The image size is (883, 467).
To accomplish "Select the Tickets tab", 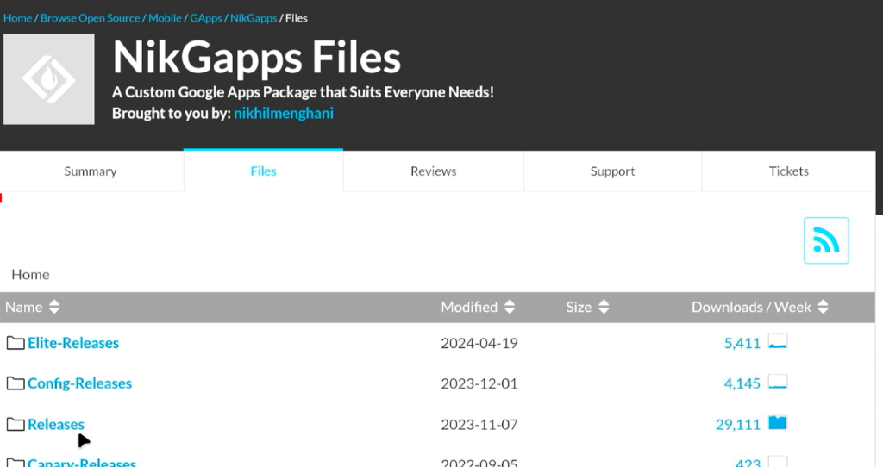I will (788, 171).
